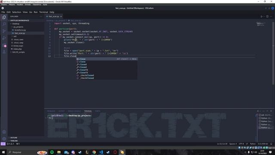Open the Search view in activity bar
The width and height of the screenshot is (275, 155).
tap(4, 24)
